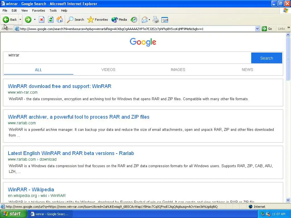
Task: Click the page icon in address bar
Action: click(17, 29)
